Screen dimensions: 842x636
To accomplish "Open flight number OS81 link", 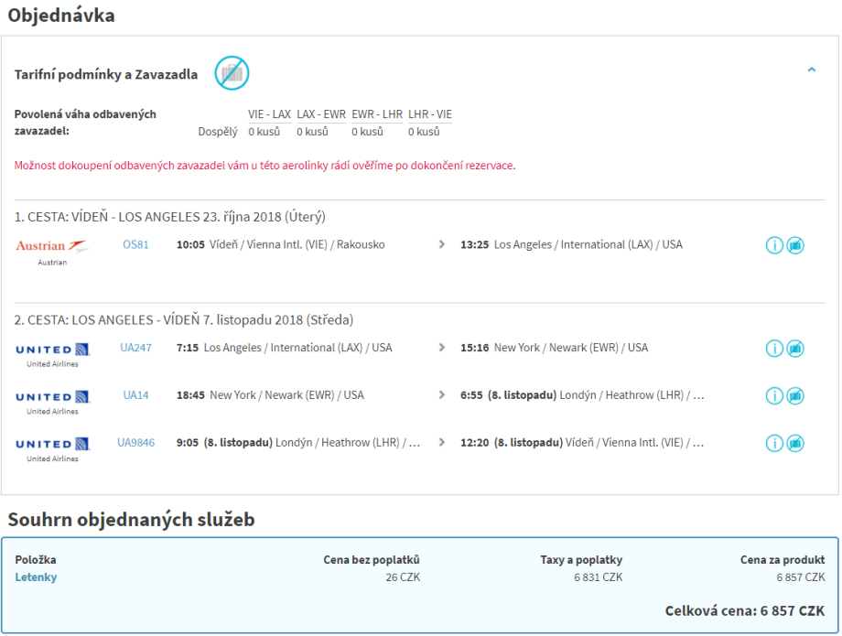I will tap(135, 245).
